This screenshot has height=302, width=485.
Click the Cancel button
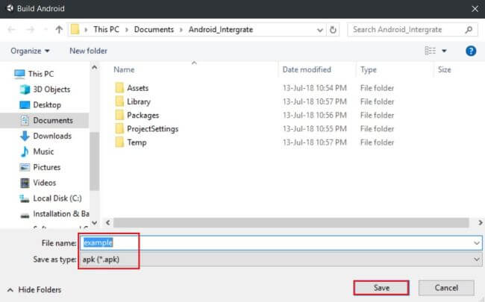click(x=446, y=288)
